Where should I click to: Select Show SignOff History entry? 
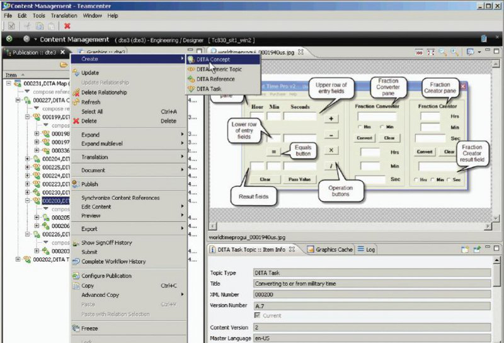coord(129,243)
